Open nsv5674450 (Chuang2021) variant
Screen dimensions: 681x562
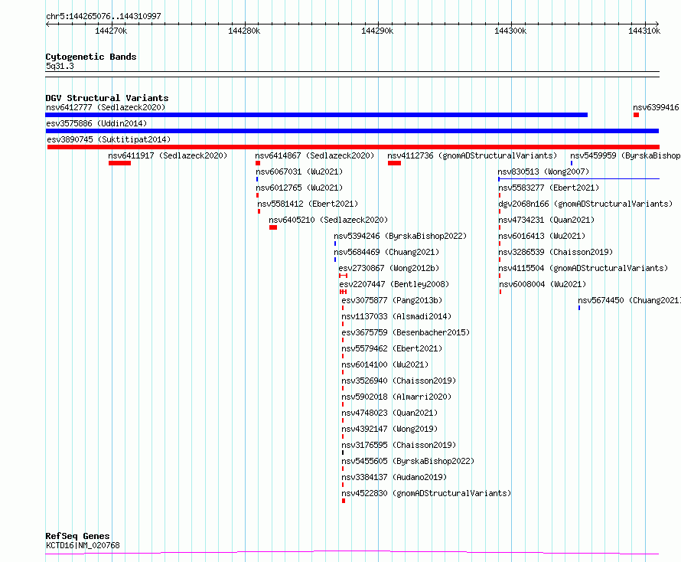point(629,300)
